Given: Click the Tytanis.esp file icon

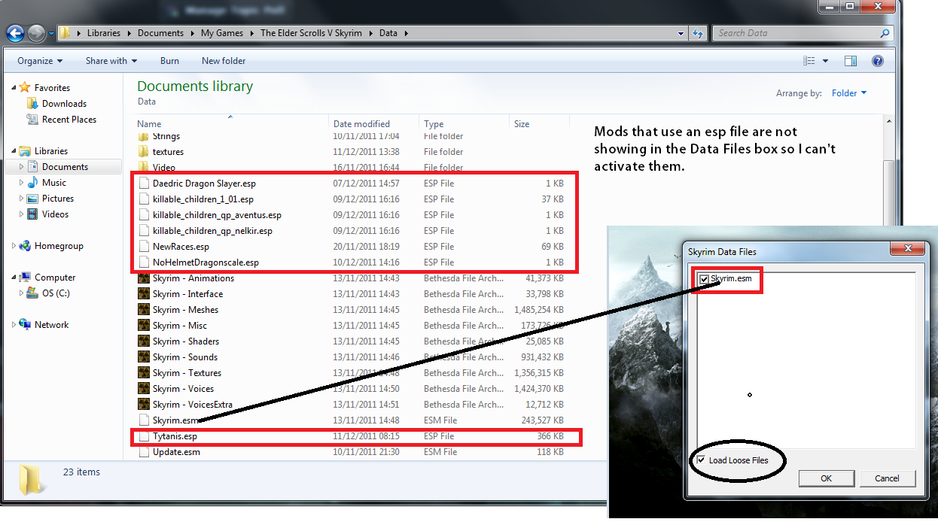Looking at the screenshot, I should [x=145, y=436].
